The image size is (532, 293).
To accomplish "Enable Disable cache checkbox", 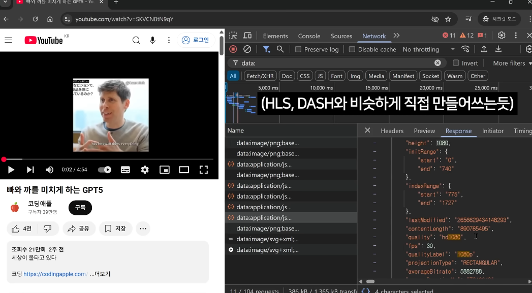I will click(x=352, y=50).
